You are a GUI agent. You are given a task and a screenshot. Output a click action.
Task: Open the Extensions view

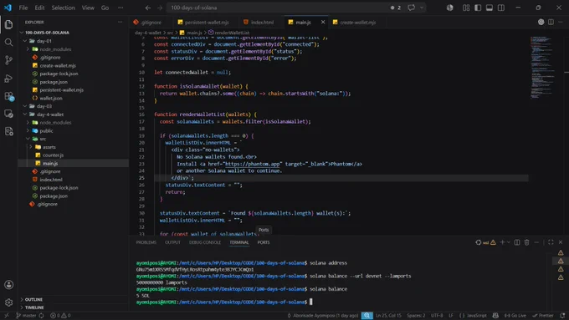(8, 96)
